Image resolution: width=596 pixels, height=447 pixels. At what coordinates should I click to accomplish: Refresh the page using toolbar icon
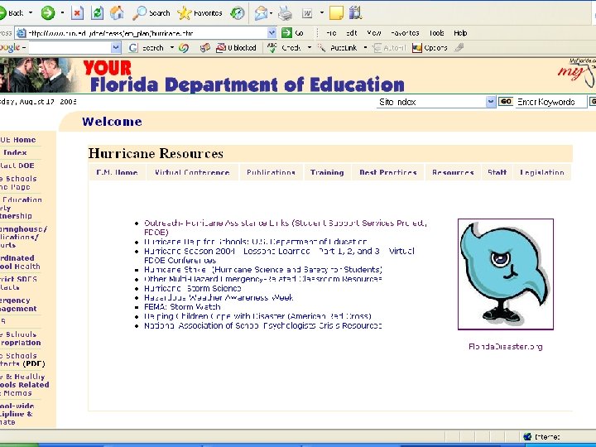coord(98,13)
